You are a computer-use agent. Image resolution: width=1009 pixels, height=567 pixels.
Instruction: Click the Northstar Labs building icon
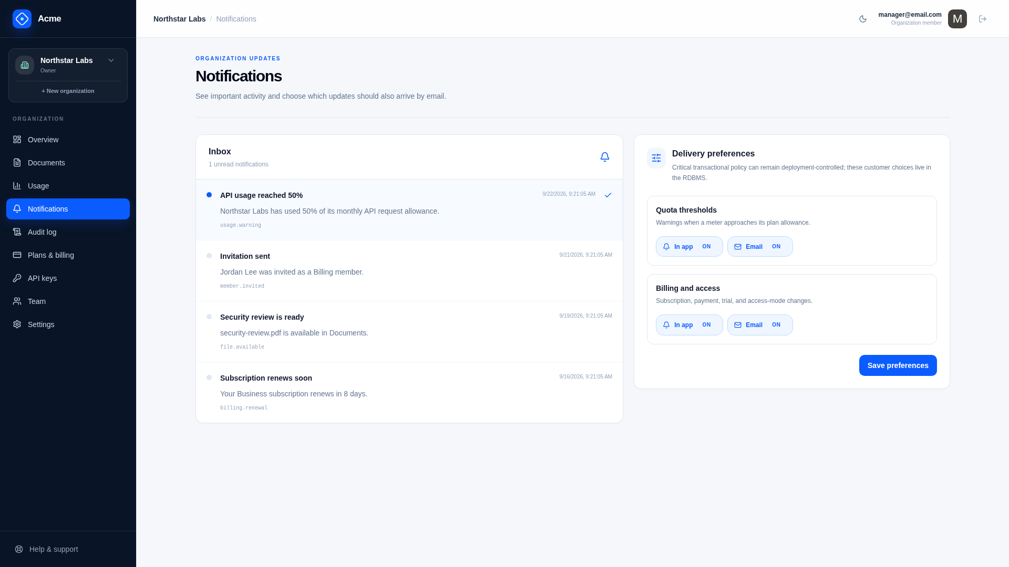click(25, 65)
